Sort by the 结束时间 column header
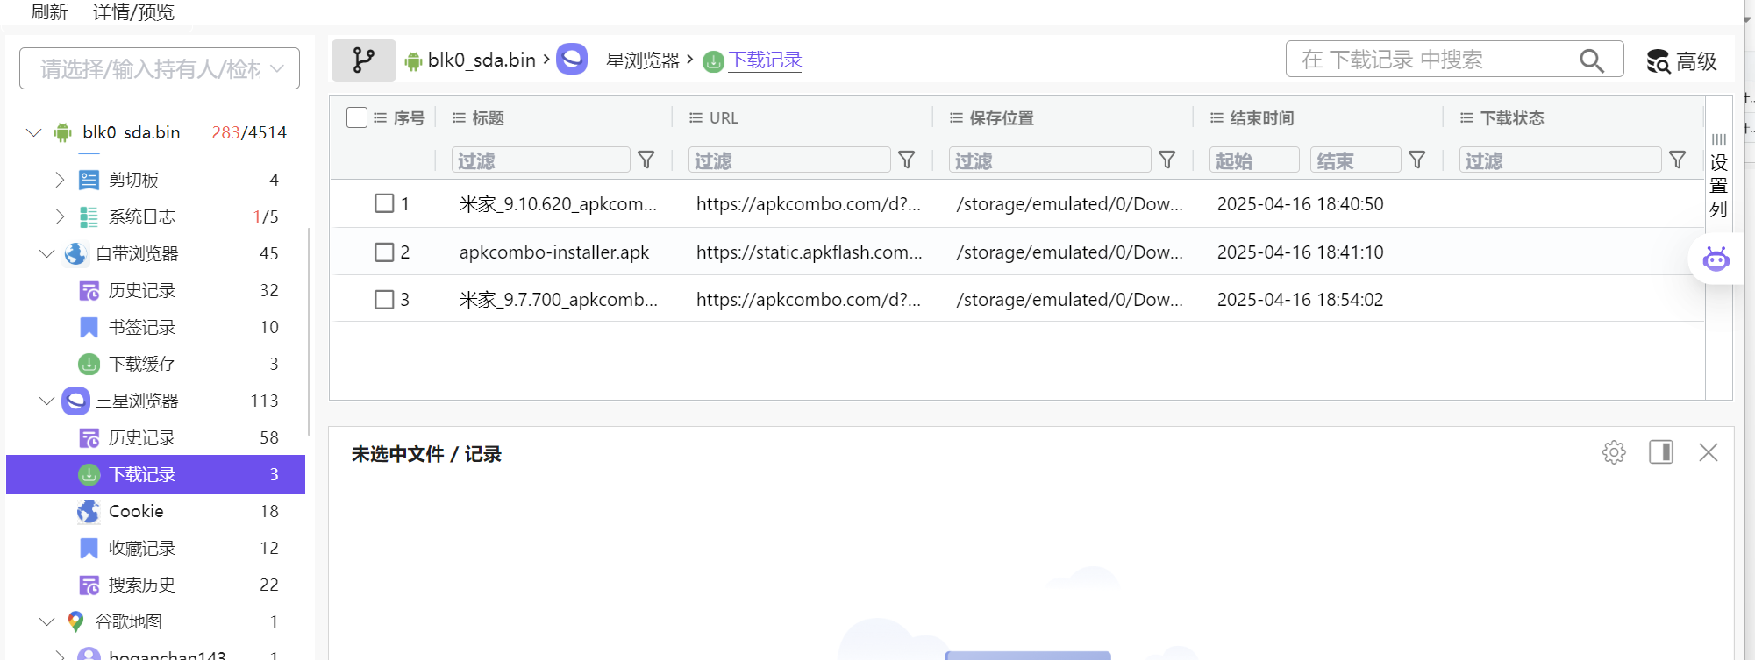Image resolution: width=1755 pixels, height=660 pixels. click(1262, 118)
